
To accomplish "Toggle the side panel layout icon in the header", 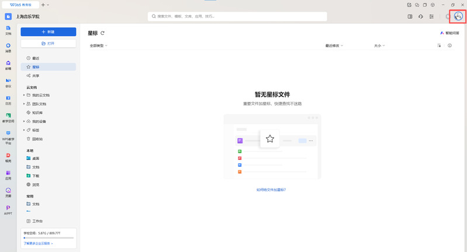I will 410,16.
